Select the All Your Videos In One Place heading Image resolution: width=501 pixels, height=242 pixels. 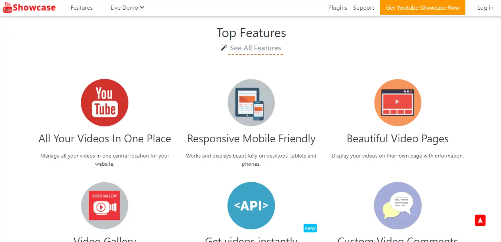105,139
